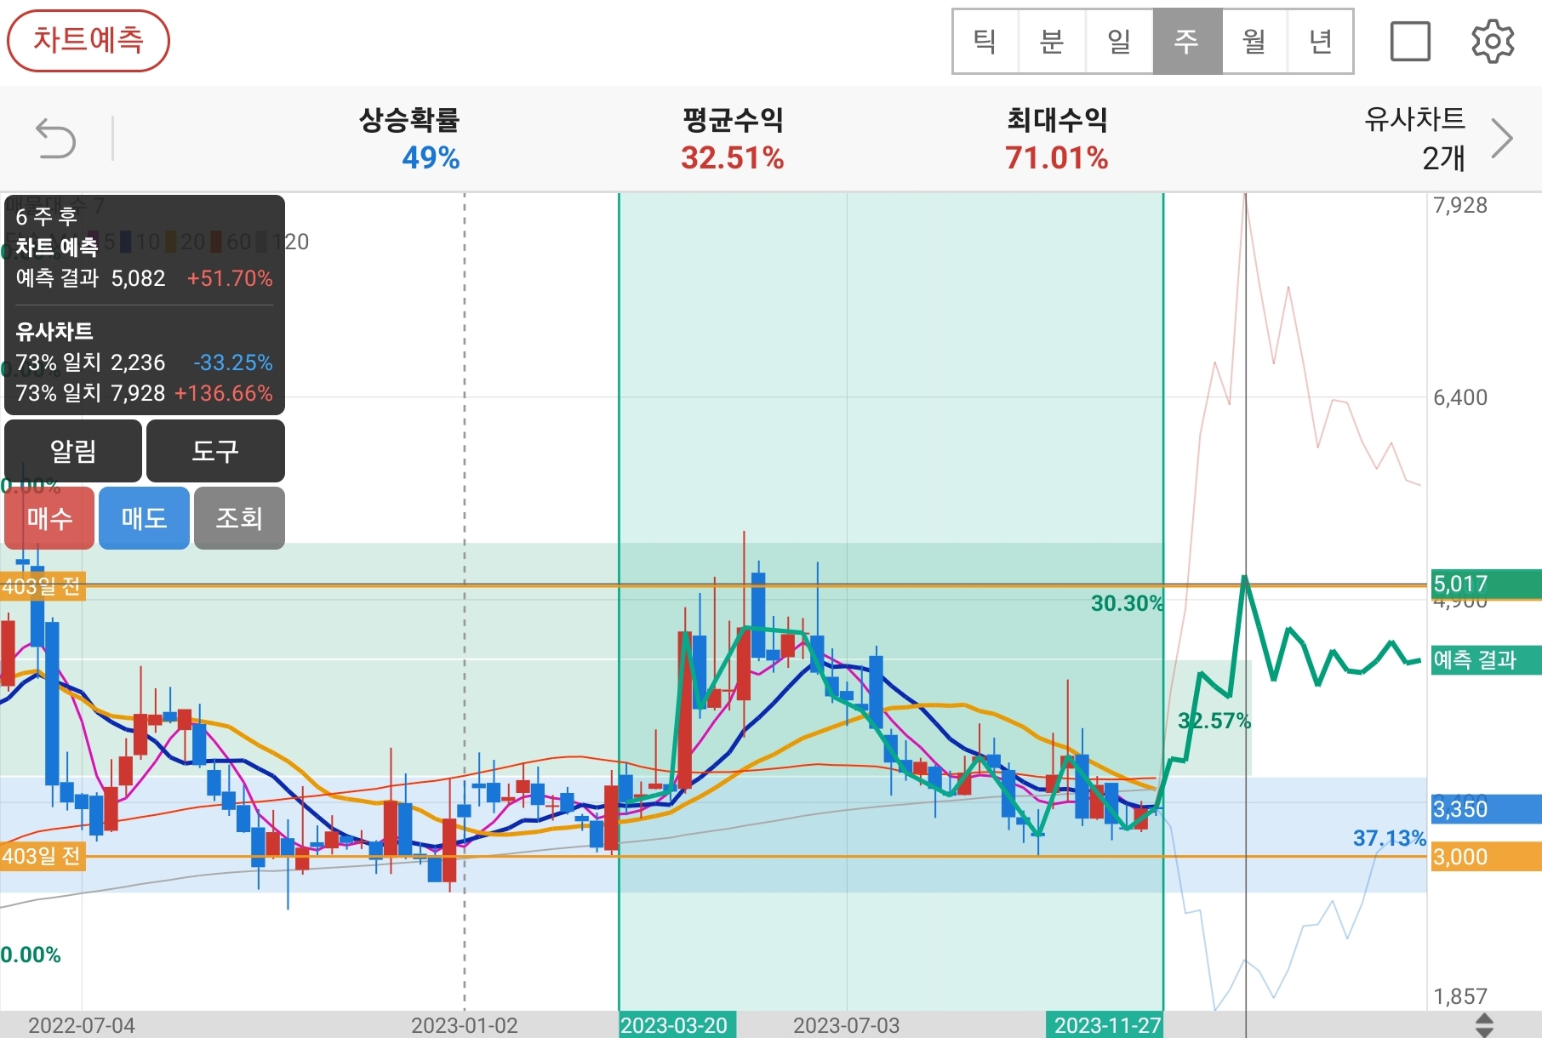Switch to the 일 daily interval tab
This screenshot has height=1038, width=1542.
point(1119,41)
